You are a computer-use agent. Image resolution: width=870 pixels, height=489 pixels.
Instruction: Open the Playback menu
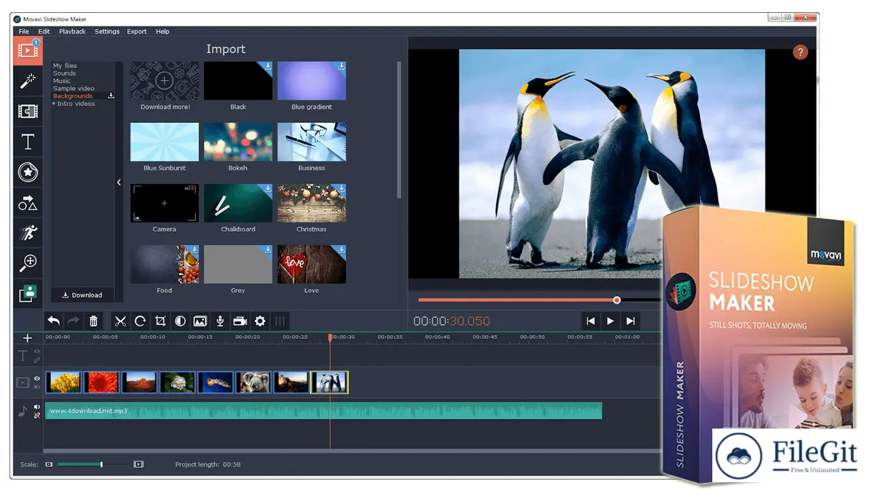[72, 31]
